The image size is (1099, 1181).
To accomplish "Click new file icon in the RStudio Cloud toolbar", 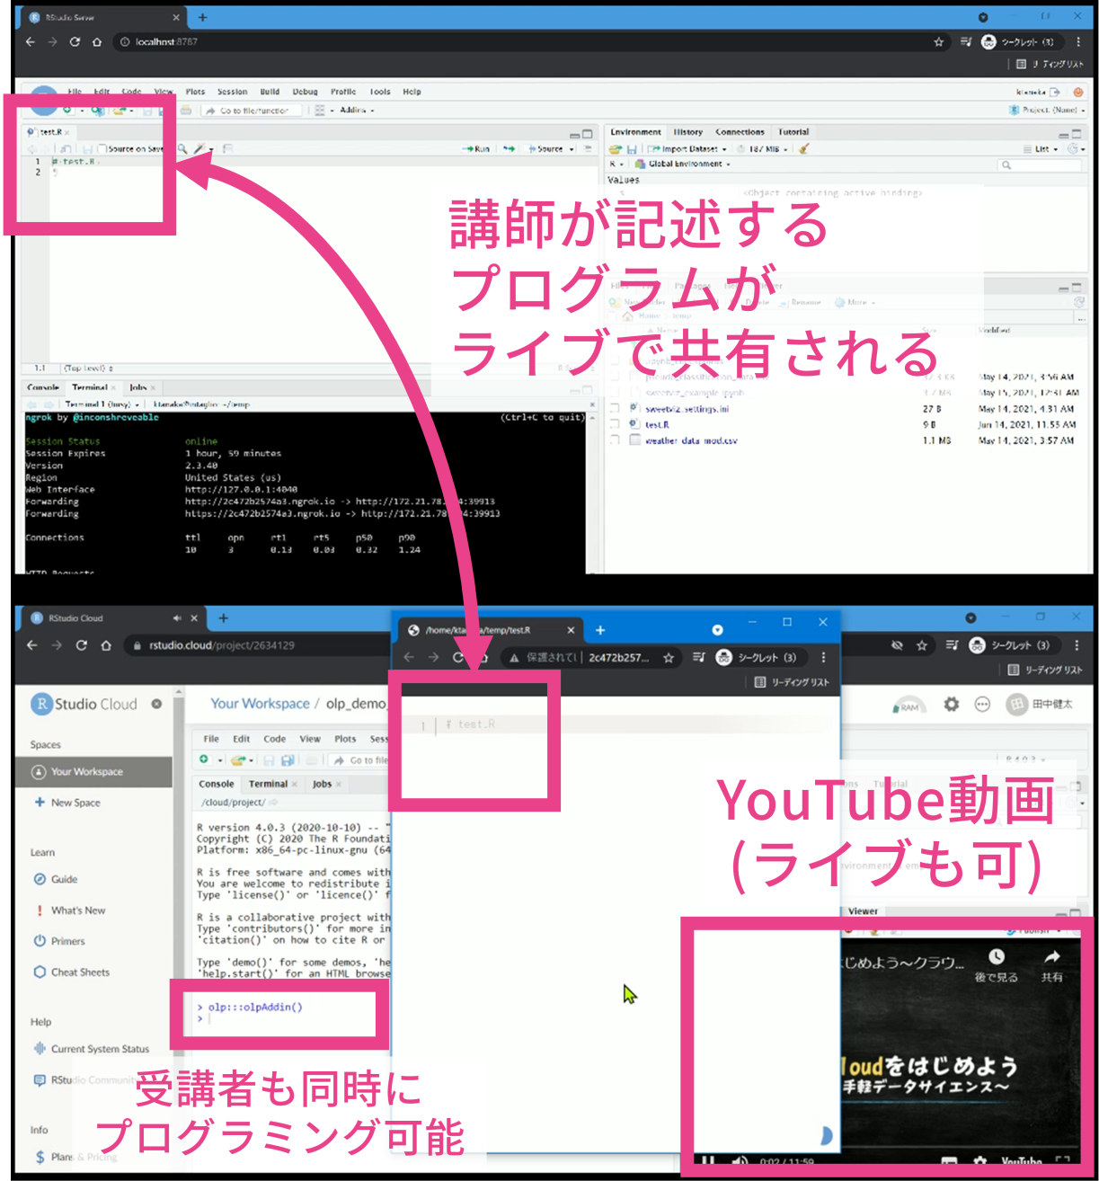I will pos(204,759).
